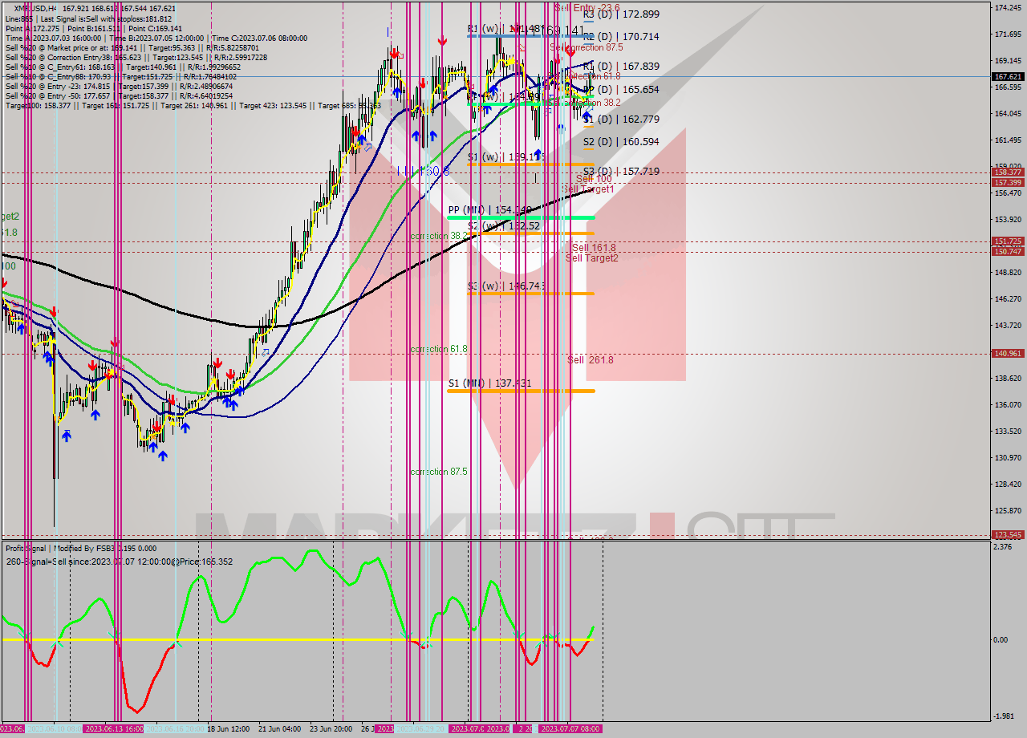Click the red 151.725 price level tag
1027x738 pixels.
pos(1008,241)
